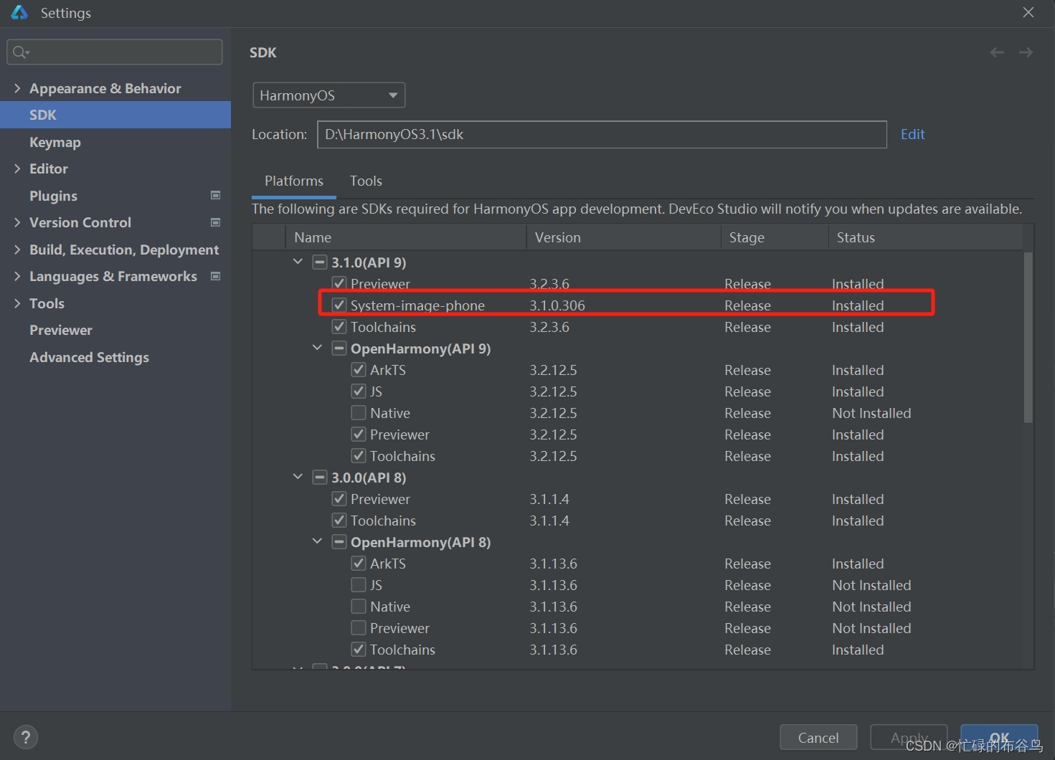Open the HarmonyOS SDK type dropdown
Viewport: 1055px width, 760px height.
[x=329, y=95]
